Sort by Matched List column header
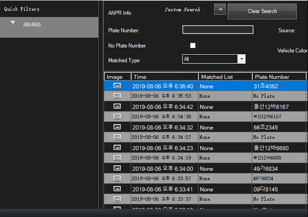Viewport: 308px width, 217px height. pyautogui.click(x=225, y=77)
